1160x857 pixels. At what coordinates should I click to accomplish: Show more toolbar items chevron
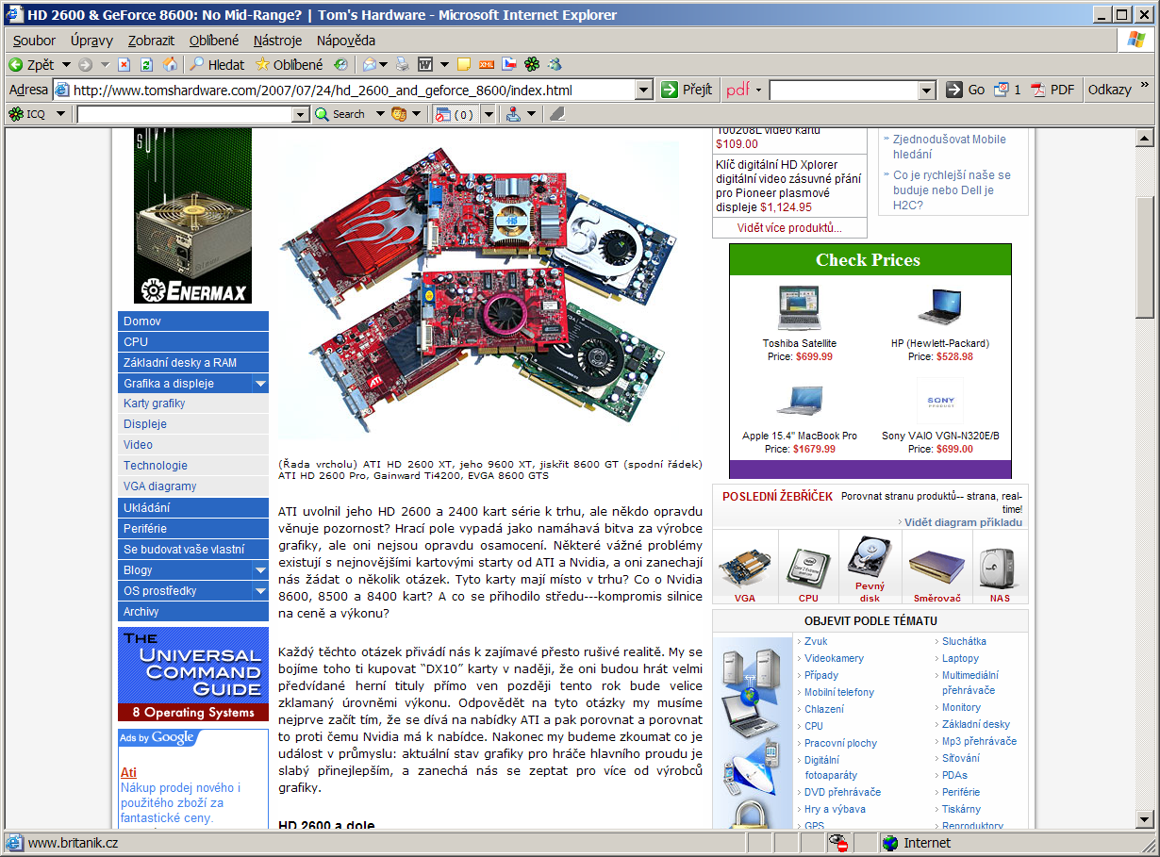[1145, 86]
